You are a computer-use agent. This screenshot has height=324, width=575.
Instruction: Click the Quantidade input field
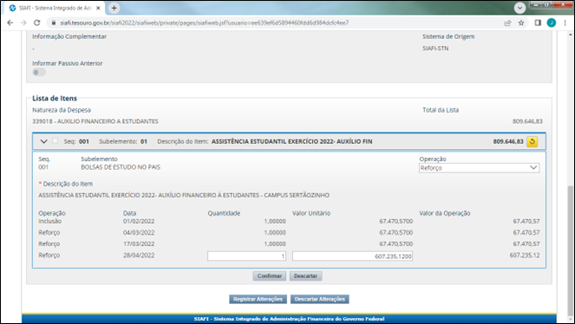click(x=247, y=256)
